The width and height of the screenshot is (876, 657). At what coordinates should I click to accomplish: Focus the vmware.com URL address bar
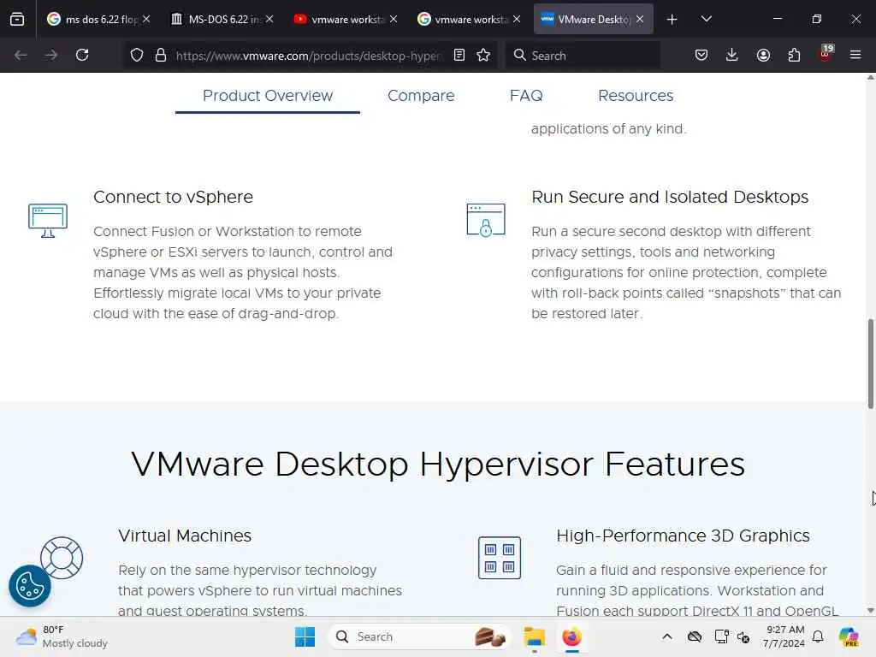point(308,56)
